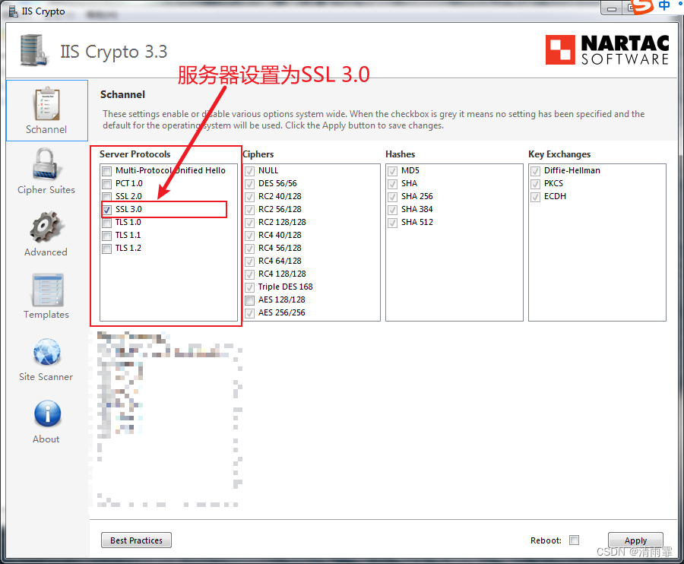Switch to the Advanced label
Image resolution: width=684 pixels, height=564 pixels.
point(46,252)
